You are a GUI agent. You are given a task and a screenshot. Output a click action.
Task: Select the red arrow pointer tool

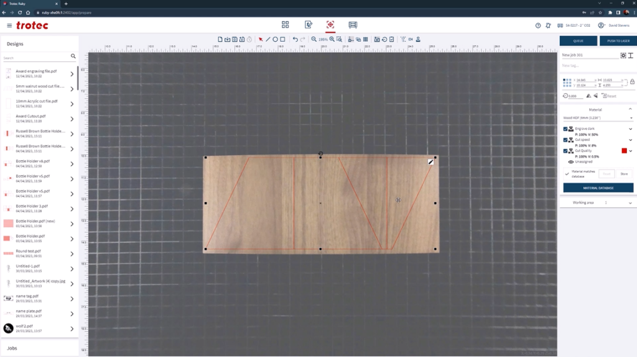pyautogui.click(x=261, y=39)
